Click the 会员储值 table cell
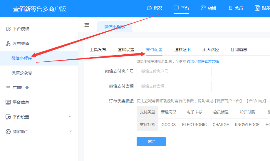This screenshot has width=270, height=161. (221, 112)
